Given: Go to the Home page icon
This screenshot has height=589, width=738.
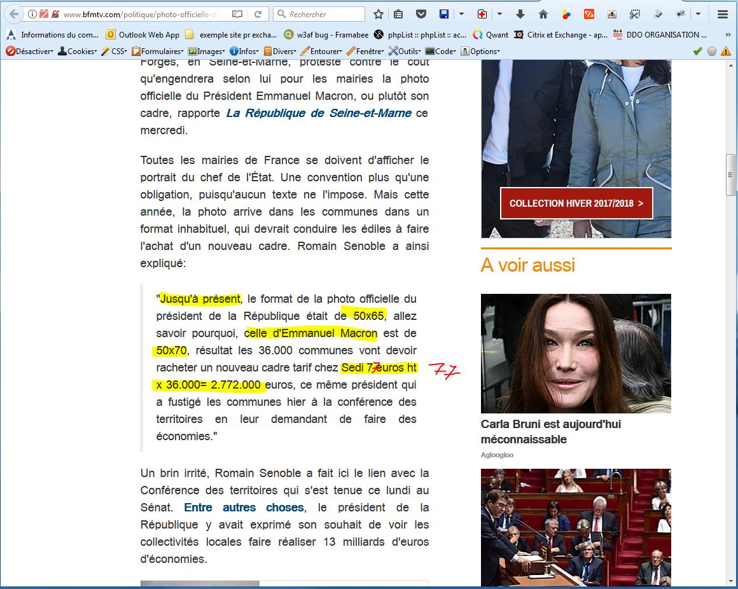Looking at the screenshot, I should pos(543,14).
